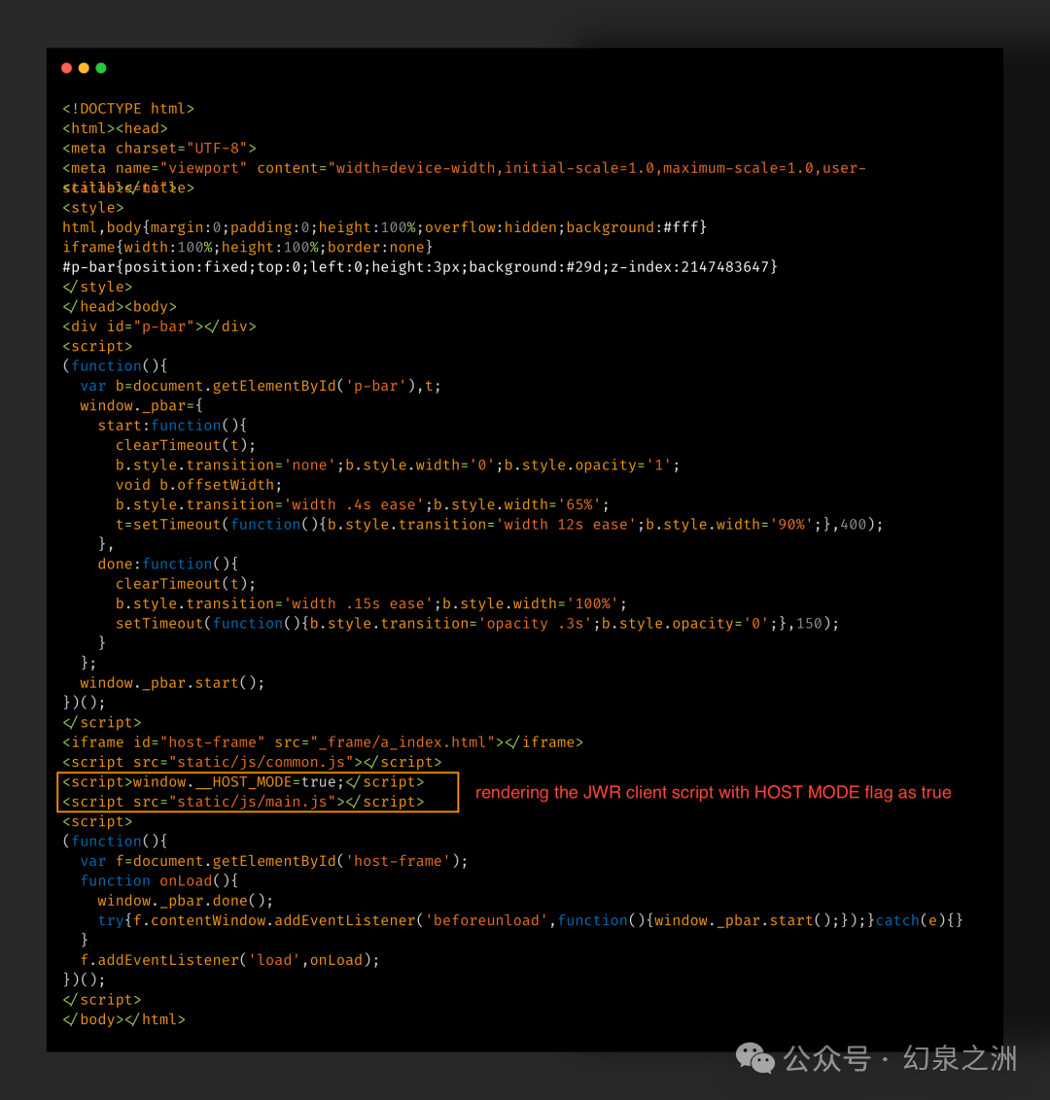Click the green maximize dot
Image resolution: width=1050 pixels, height=1100 pixels.
[x=101, y=68]
